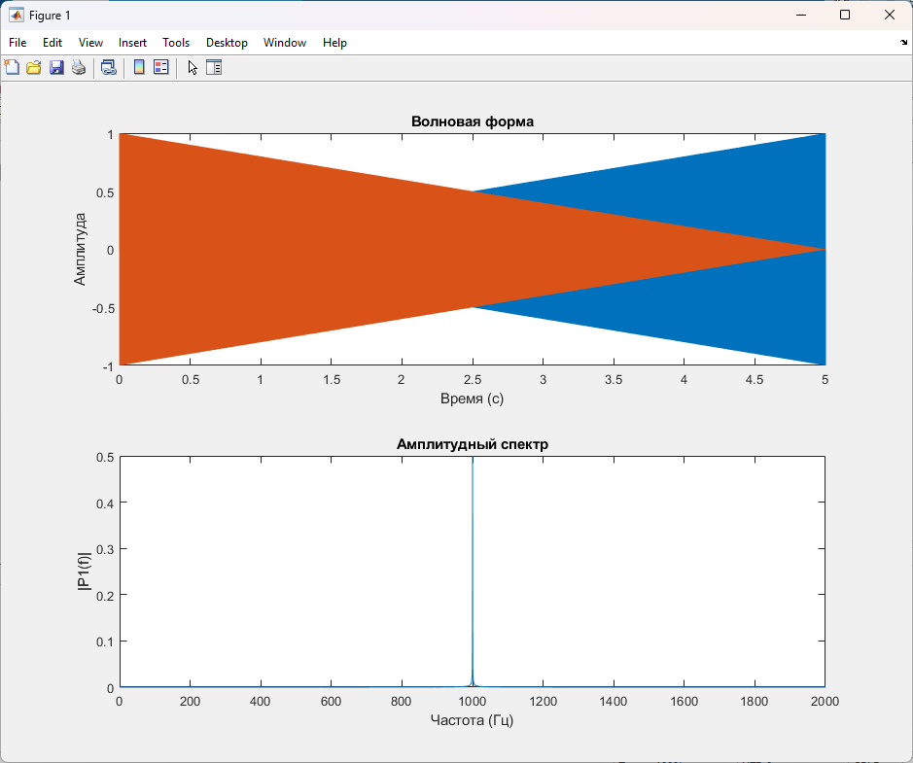
Task: Click the '600' tick label on frequency axis
Action: pos(331,702)
